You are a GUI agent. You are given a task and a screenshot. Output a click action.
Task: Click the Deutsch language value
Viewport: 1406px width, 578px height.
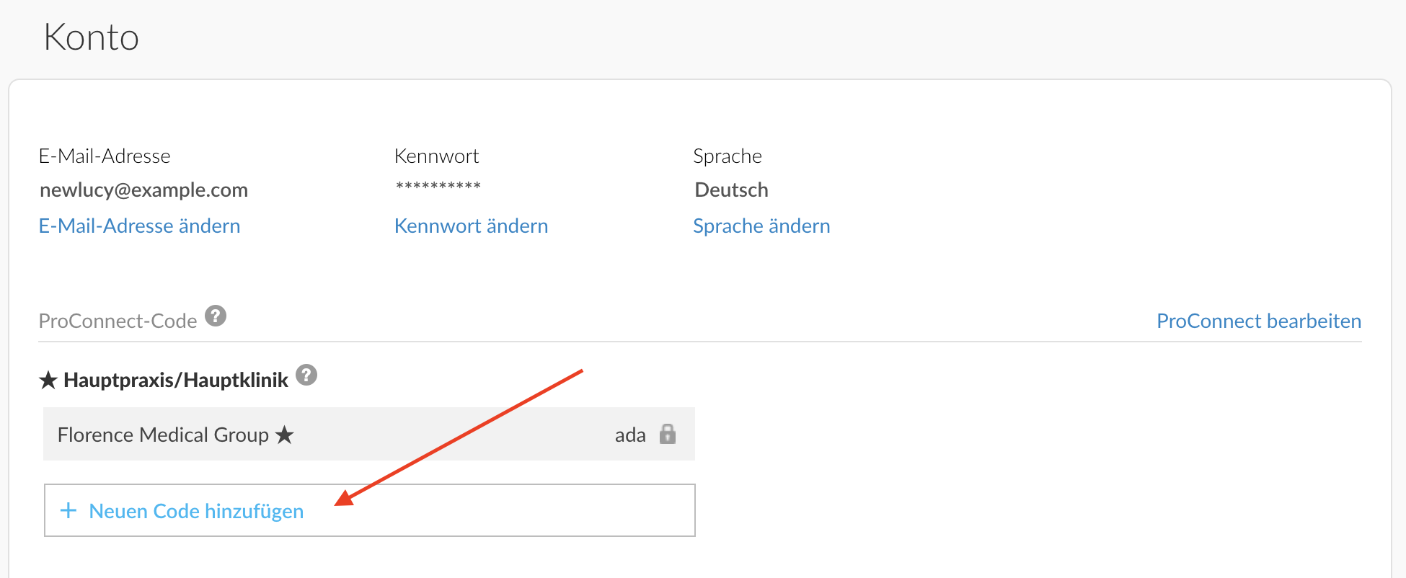pos(731,190)
